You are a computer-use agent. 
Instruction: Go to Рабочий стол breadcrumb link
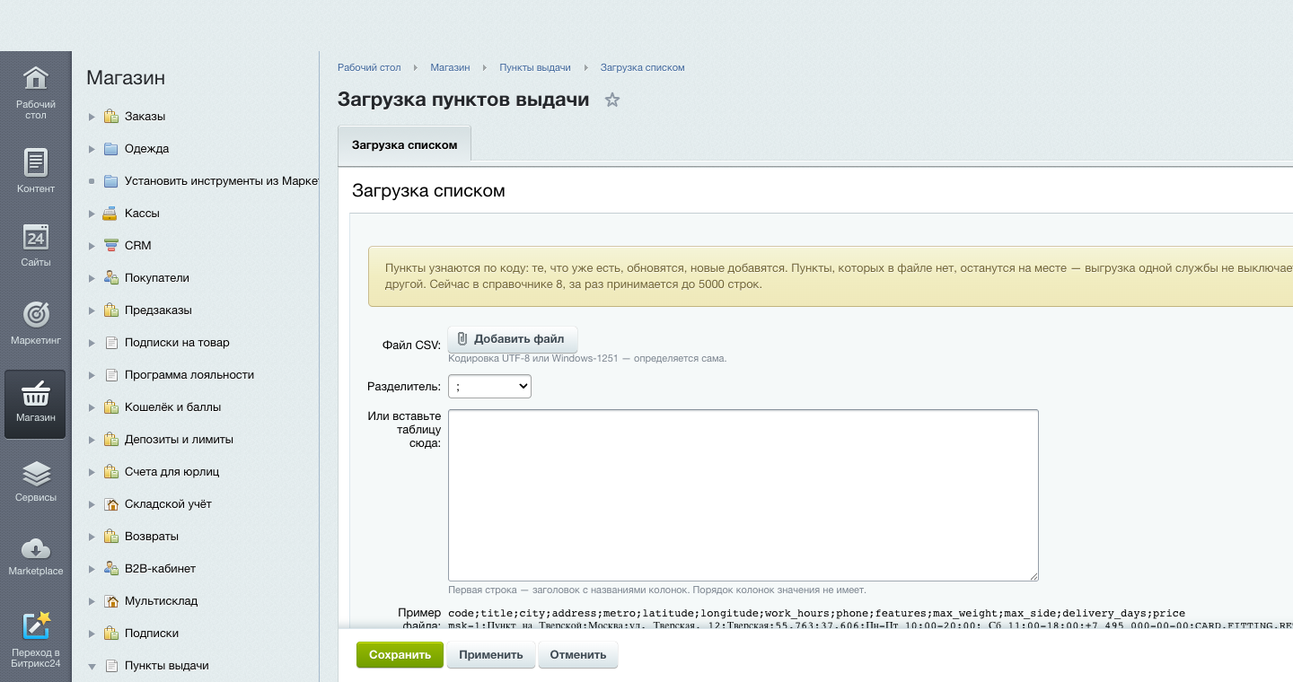[369, 67]
